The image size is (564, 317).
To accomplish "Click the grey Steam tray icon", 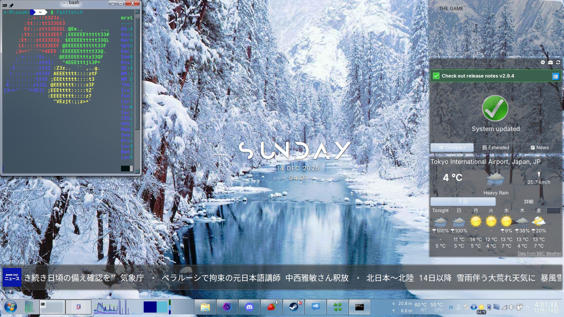I will click(x=466, y=307).
